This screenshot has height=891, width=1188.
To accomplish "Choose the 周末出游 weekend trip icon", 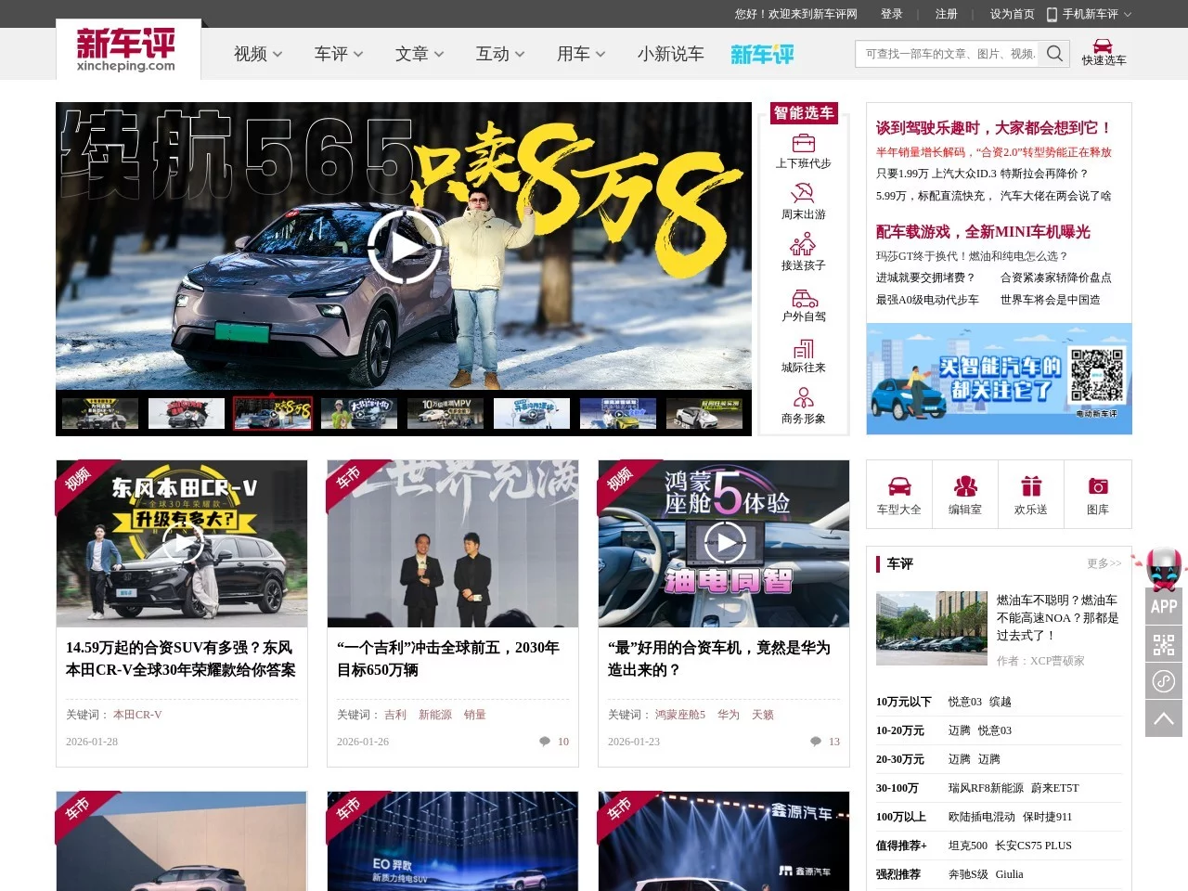I will pyautogui.click(x=803, y=194).
